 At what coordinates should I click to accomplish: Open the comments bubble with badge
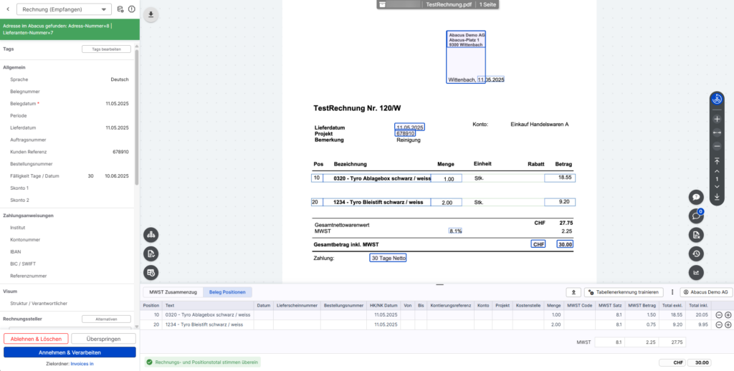coord(695,216)
